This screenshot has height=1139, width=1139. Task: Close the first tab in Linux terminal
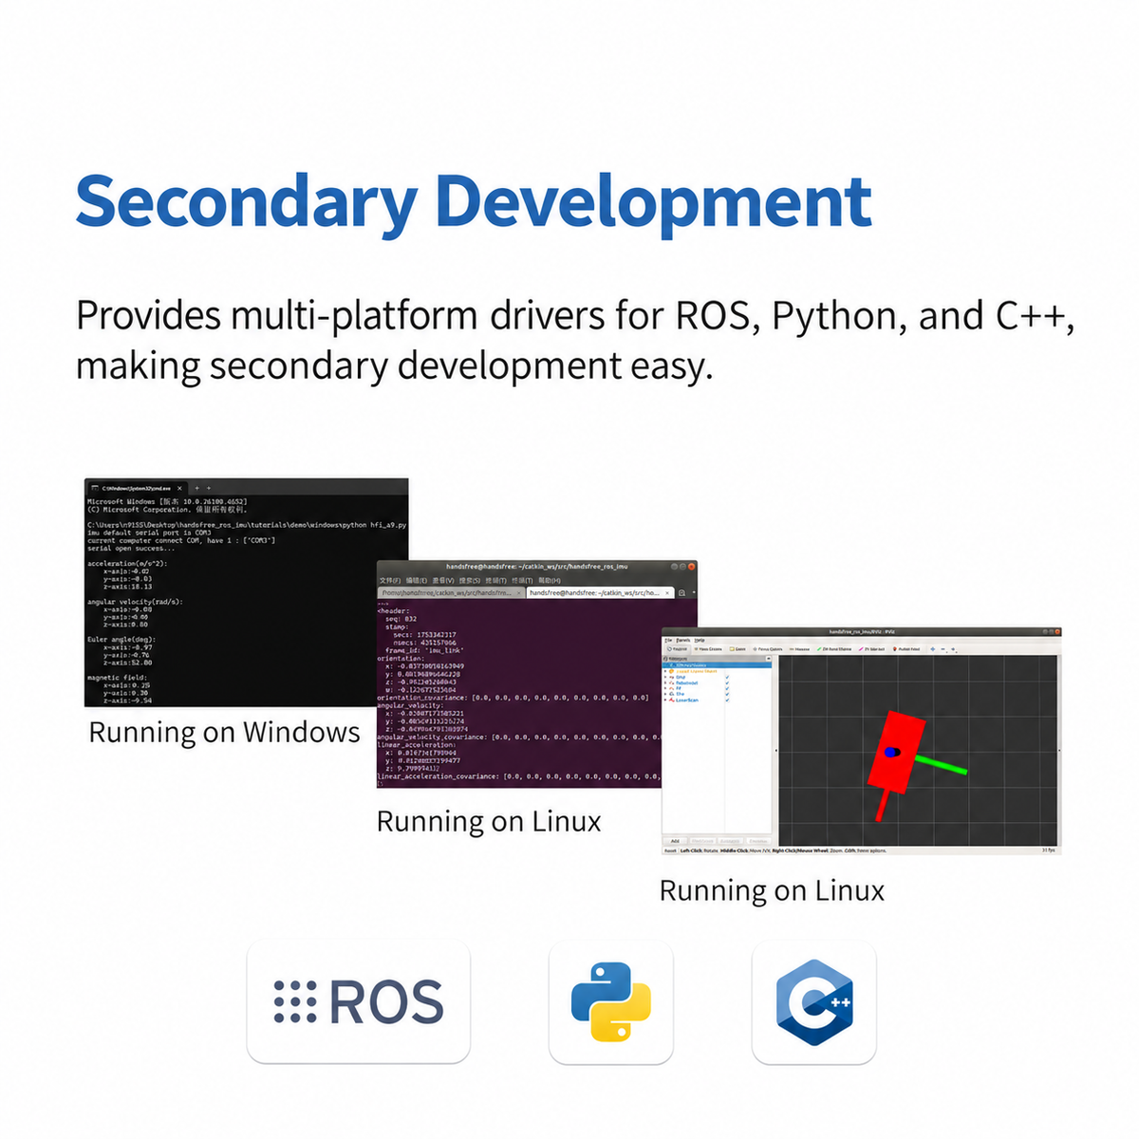[519, 593]
